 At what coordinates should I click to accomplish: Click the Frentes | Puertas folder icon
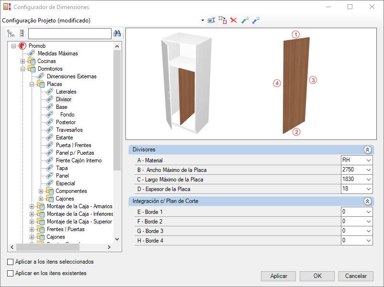[41, 229]
